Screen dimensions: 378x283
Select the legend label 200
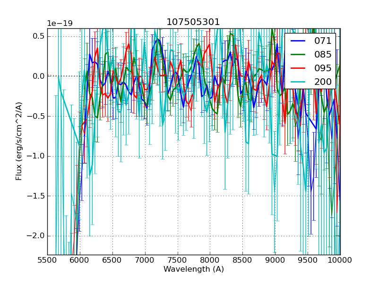(x=323, y=82)
